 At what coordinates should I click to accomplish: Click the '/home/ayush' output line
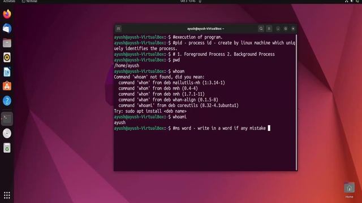point(127,65)
